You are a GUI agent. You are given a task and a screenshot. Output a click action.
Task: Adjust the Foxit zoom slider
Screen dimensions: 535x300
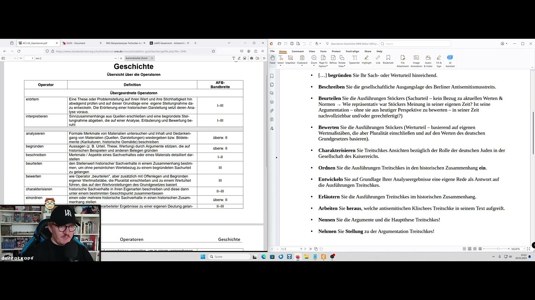498,249
